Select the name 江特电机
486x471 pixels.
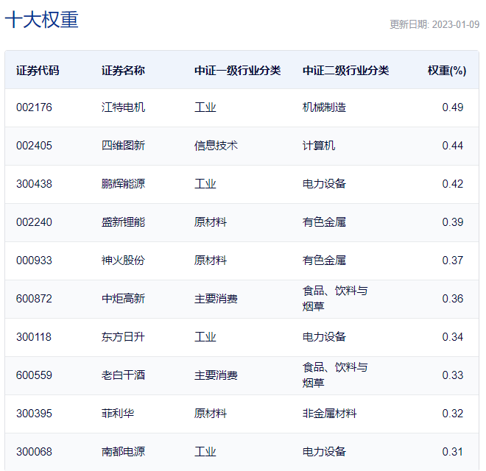(123, 107)
